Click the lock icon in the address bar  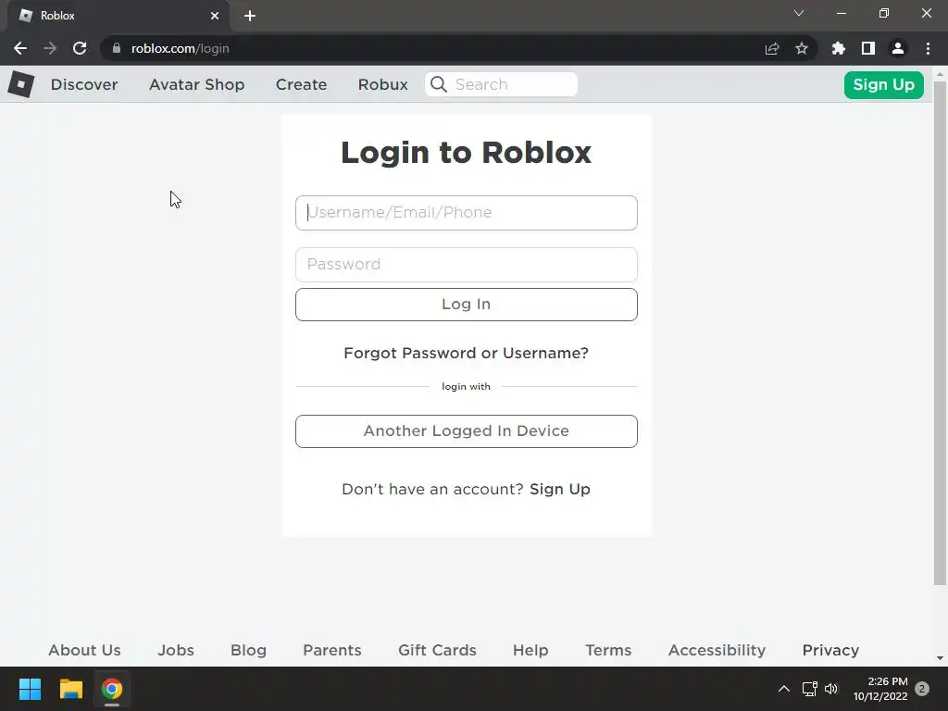click(117, 48)
